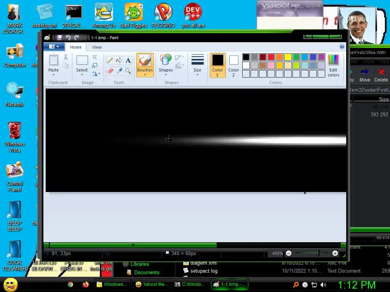
Task: Open Help menu in Yahoo Messenger window
Action: point(290,13)
